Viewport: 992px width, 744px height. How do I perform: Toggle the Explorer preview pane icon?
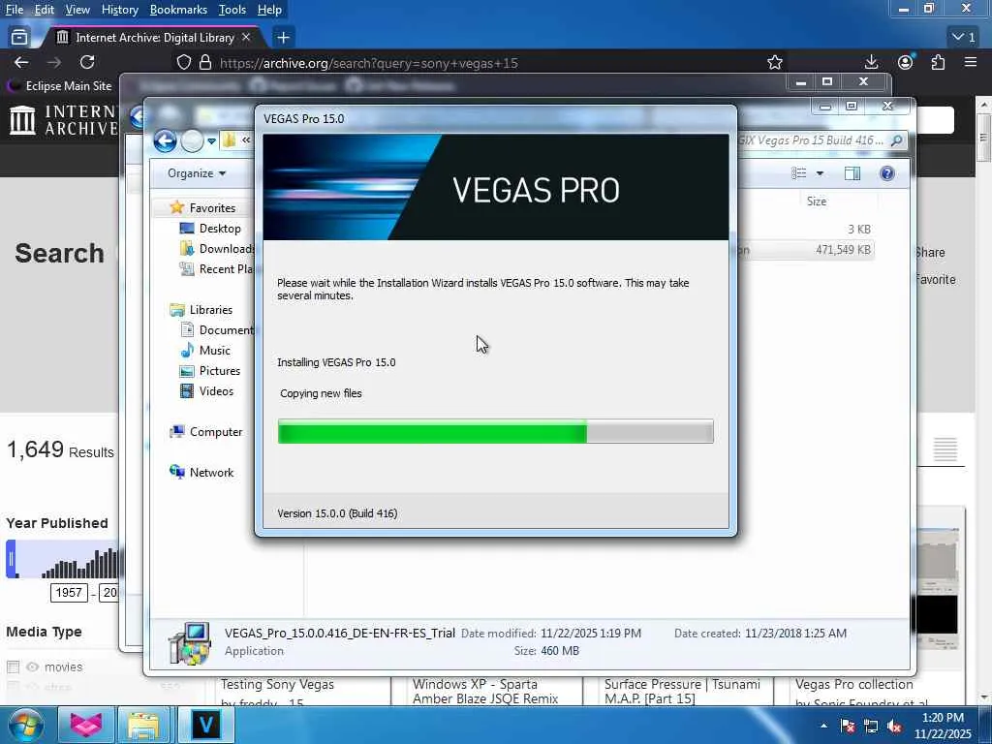[852, 173]
